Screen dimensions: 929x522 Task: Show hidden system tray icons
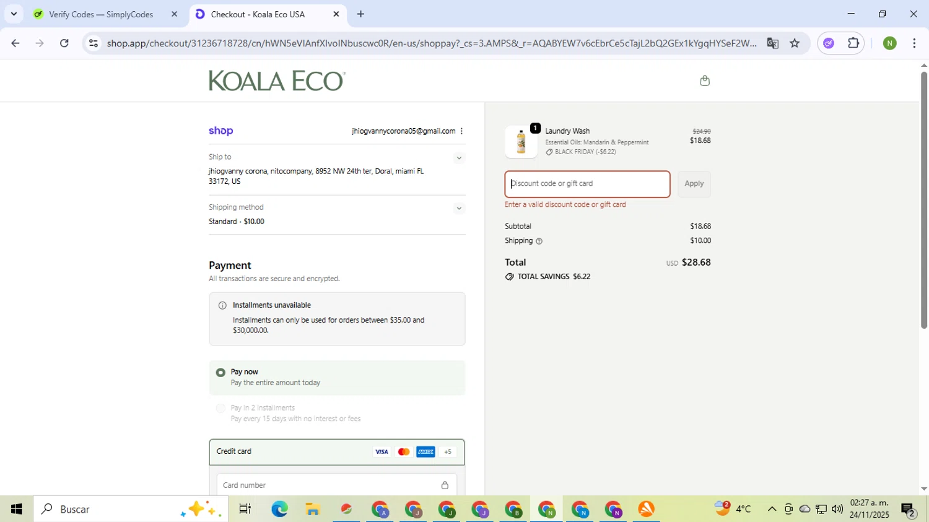click(772, 509)
